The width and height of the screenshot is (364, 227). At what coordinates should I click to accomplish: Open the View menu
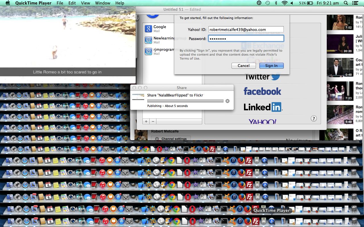coord(85,3)
